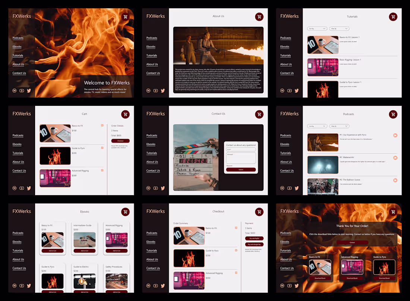Remove 'Advanced Rigging' from the checkout summary

pos(236,273)
